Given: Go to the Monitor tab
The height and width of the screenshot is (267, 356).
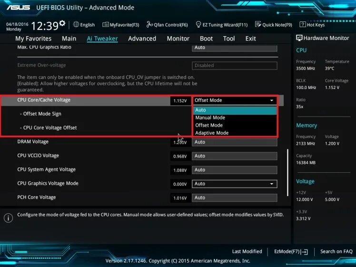Looking at the screenshot, I should point(178,39).
